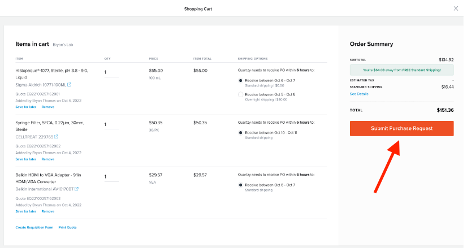Open external link icon for CELLTREAT 229765
This screenshot has width=467, height=248.
56,137
